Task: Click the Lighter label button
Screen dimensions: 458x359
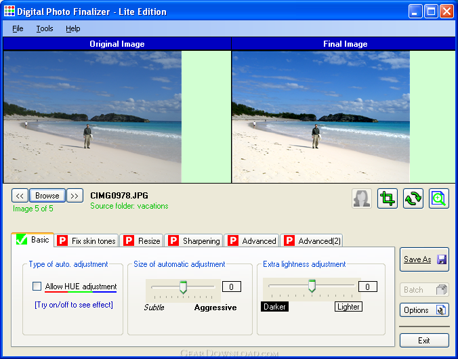Action: 348,307
